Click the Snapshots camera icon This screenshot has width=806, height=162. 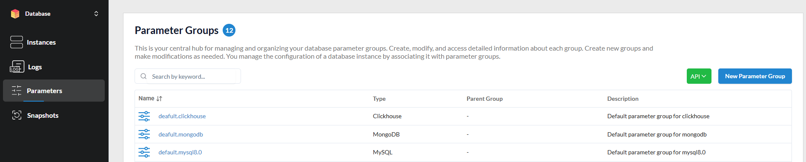pos(17,115)
